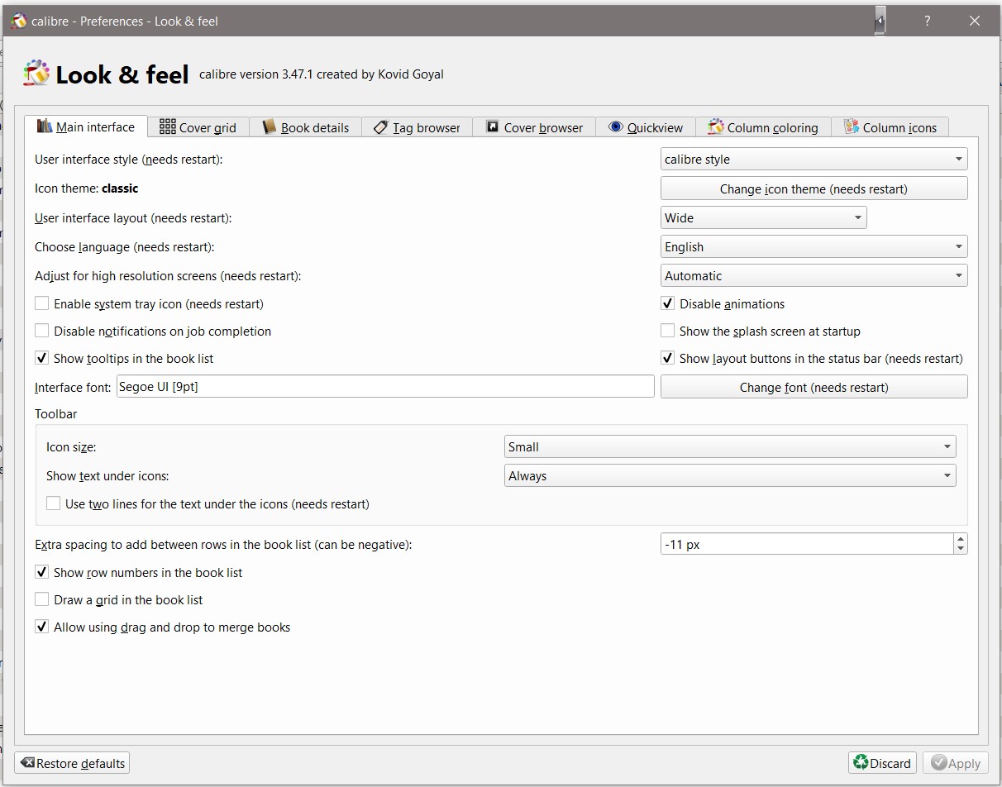
Task: Open the toolbar Icon size dropdown
Action: (730, 447)
